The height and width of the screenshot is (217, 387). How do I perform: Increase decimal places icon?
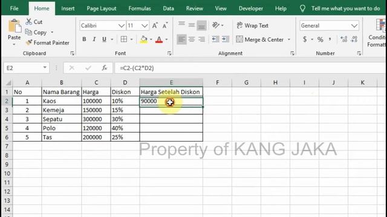point(344,39)
